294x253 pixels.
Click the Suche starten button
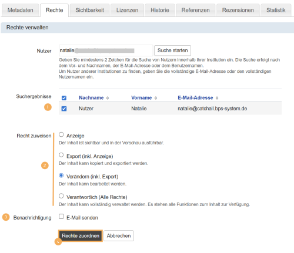coord(172,50)
